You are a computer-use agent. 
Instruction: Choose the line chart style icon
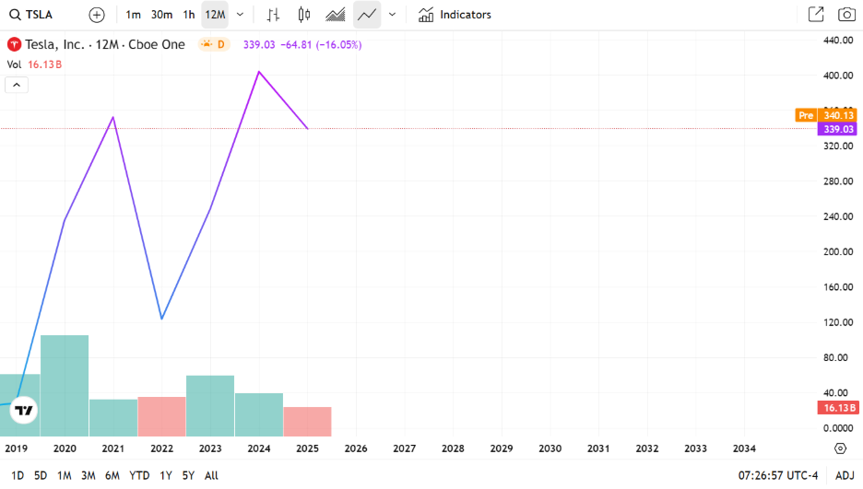(x=367, y=15)
